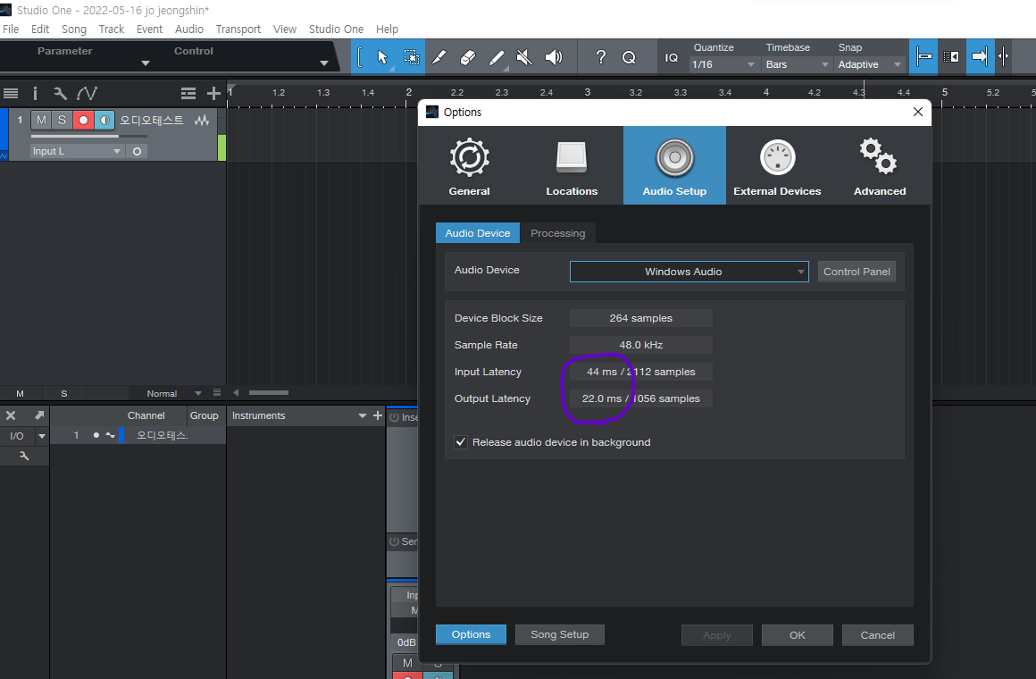Toggle the Q quantize icon
This screenshot has height=679, width=1036.
(x=629, y=57)
